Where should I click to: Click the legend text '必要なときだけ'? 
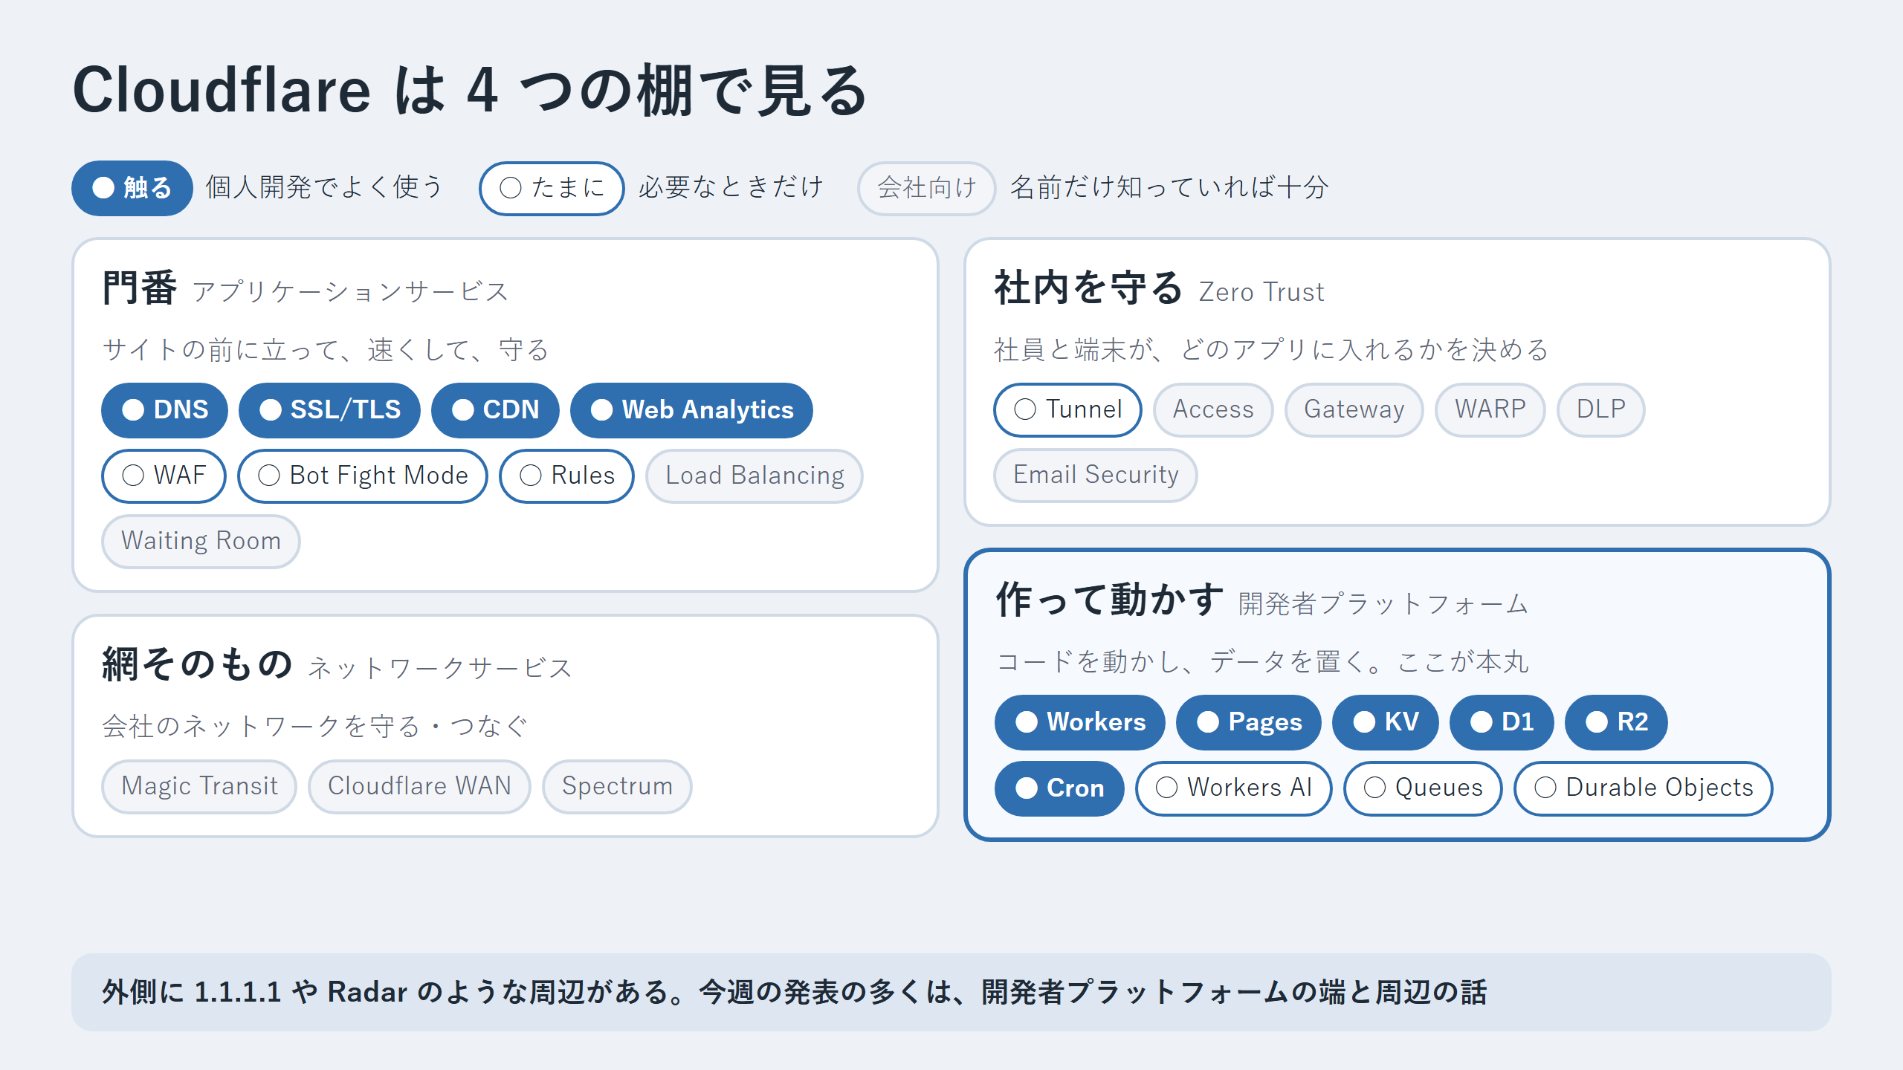coord(731,187)
